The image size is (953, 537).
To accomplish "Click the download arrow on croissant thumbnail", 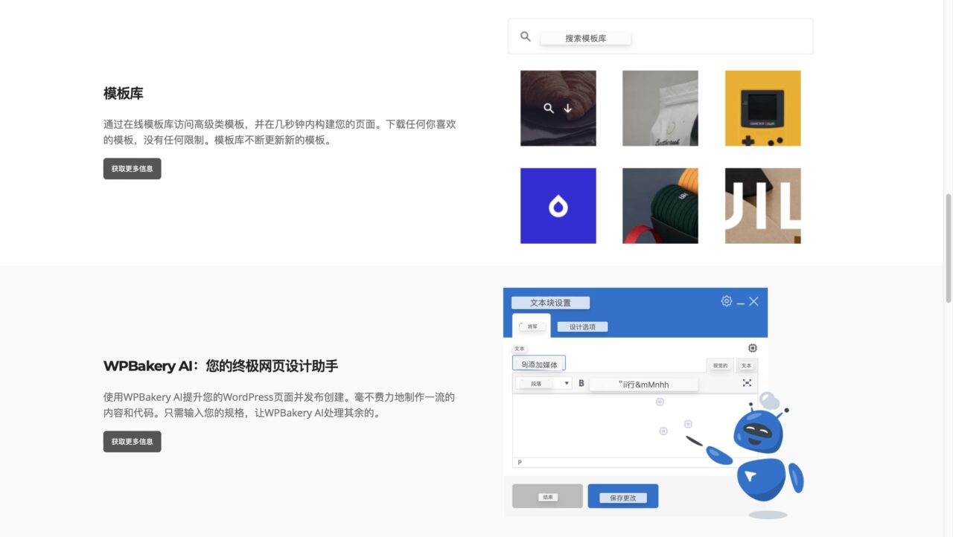I will click(x=568, y=109).
